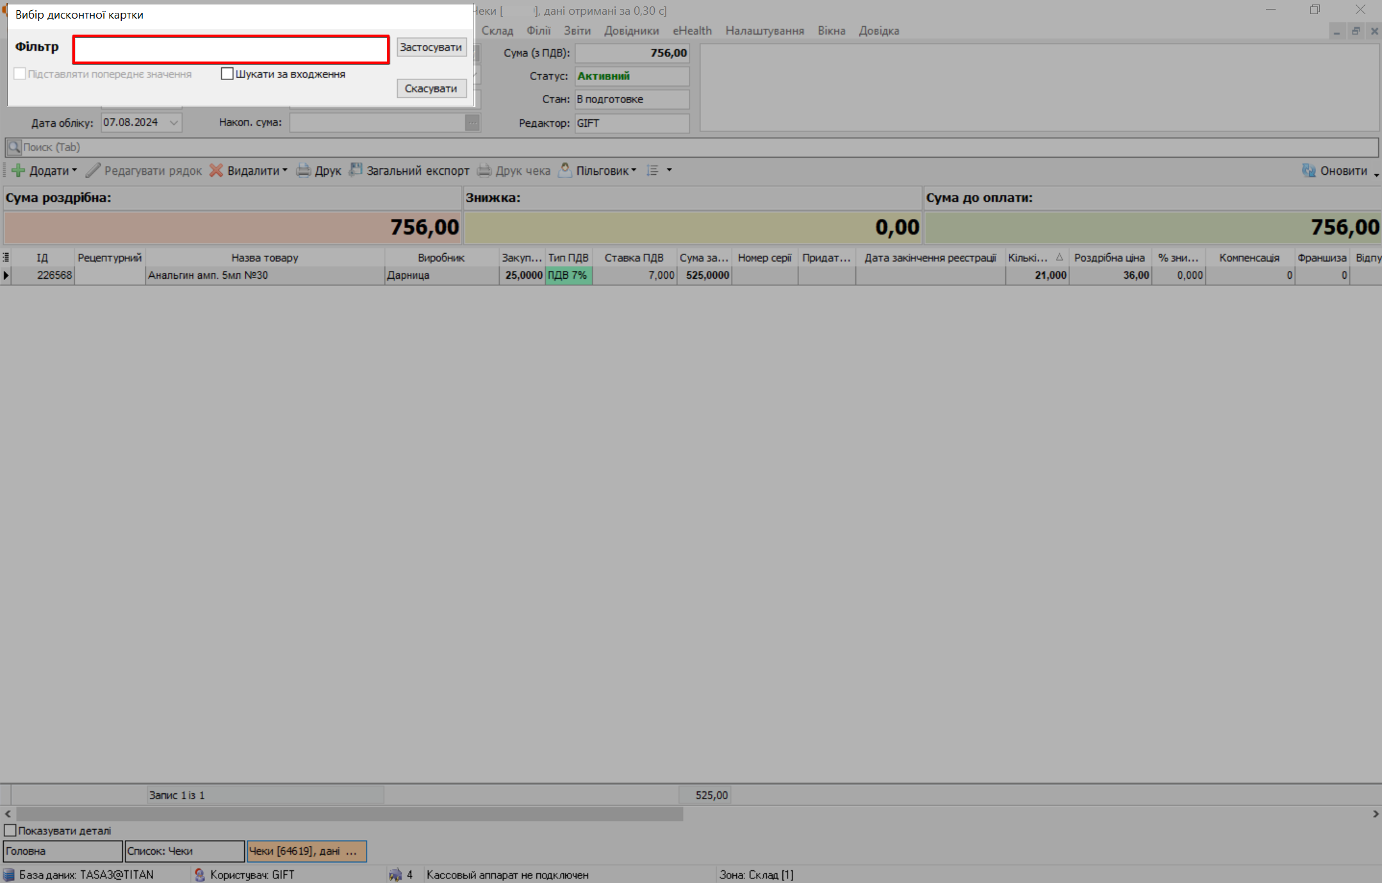Viewport: 1382px width, 883px height.
Task: Click the search magnifier icon in Поиск bar
Action: [14, 147]
